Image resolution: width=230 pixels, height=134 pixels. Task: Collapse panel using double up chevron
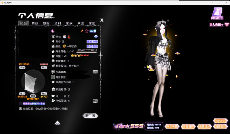57,123
